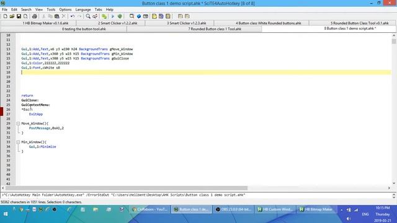Click the volume speaker tray icon

[349, 219]
